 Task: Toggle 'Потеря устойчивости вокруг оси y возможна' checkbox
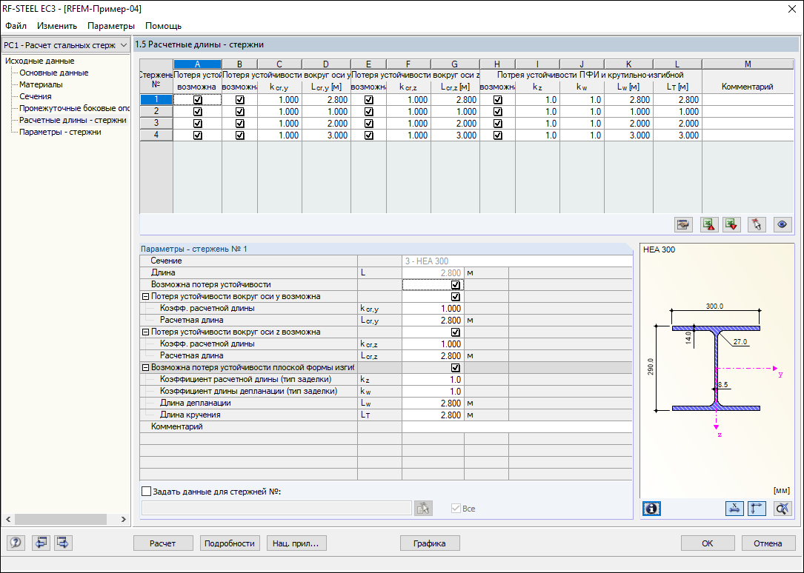455,296
